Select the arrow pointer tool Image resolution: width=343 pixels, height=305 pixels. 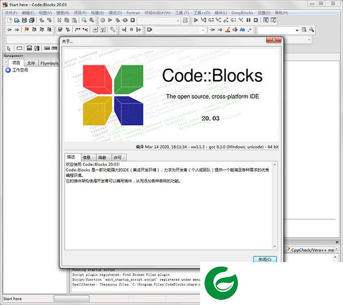coord(9,48)
